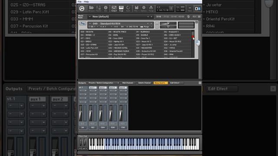Toggle the AUX sends button
The height and width of the screenshot is (156, 278).
coord(194,16)
